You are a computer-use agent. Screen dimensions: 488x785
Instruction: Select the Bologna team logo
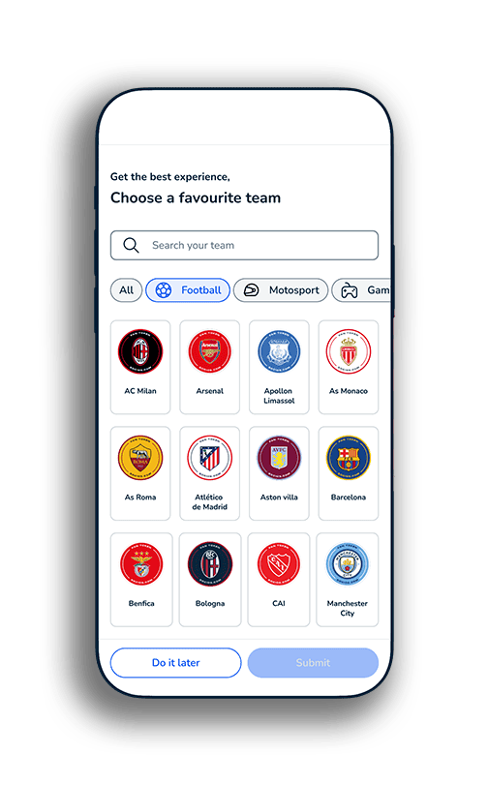210,563
